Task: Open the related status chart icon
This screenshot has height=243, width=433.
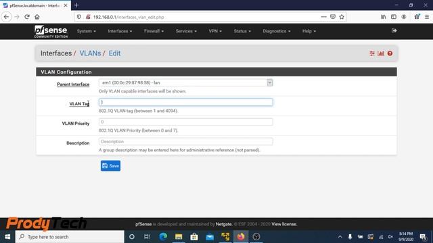Action: click(381, 53)
